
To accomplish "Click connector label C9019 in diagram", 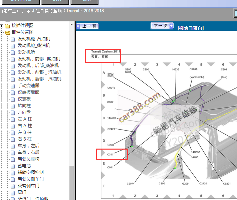I will pyautogui.click(x=111, y=88).
